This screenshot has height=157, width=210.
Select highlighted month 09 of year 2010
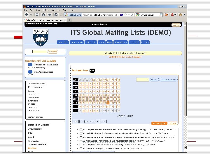click(108, 103)
